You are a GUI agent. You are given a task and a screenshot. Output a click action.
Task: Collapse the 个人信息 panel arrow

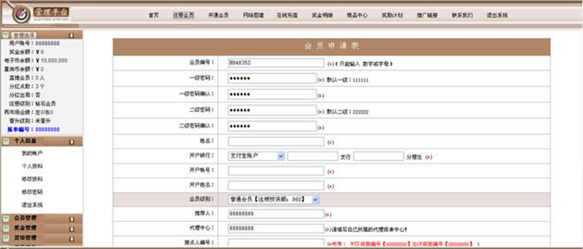[72, 142]
